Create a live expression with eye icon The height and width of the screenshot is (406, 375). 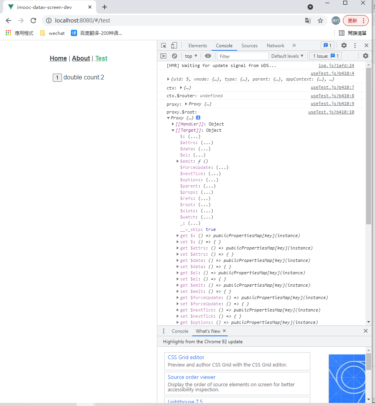(x=208, y=56)
